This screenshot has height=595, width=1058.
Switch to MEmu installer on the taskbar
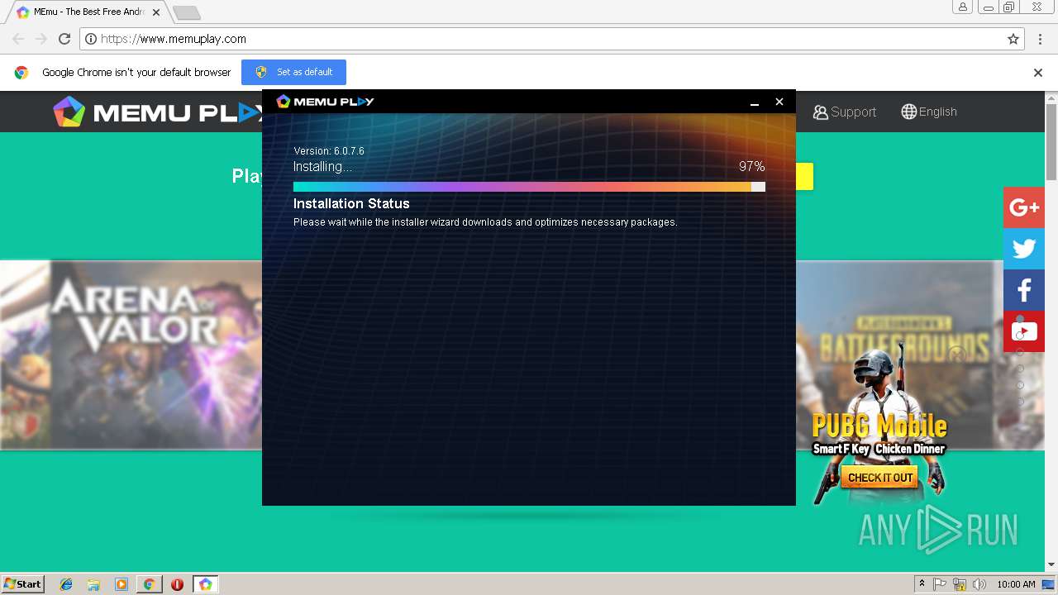205,584
